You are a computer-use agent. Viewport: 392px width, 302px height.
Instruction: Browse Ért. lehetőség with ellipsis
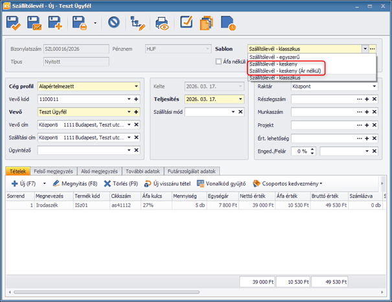[360, 138]
